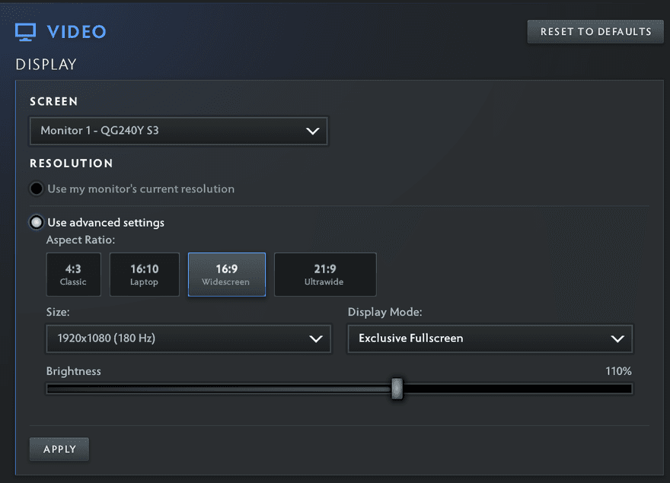Open the Size resolution dropdown
The height and width of the screenshot is (483, 670).
pyautogui.click(x=189, y=338)
